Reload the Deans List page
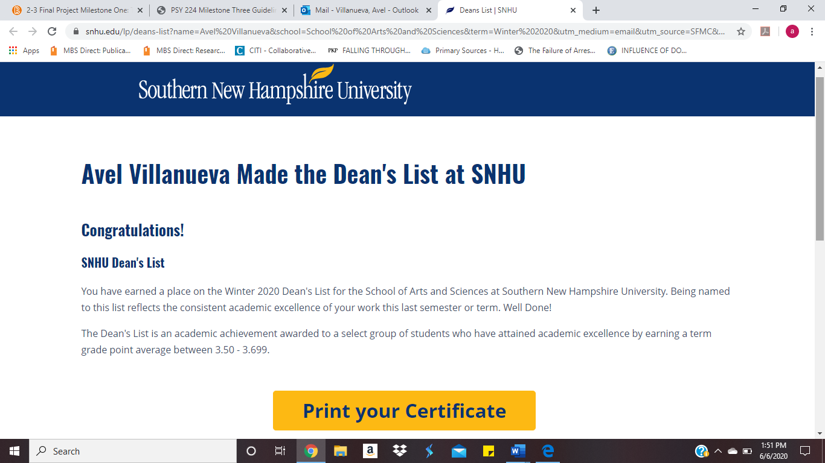This screenshot has height=463, width=825. 52,31
